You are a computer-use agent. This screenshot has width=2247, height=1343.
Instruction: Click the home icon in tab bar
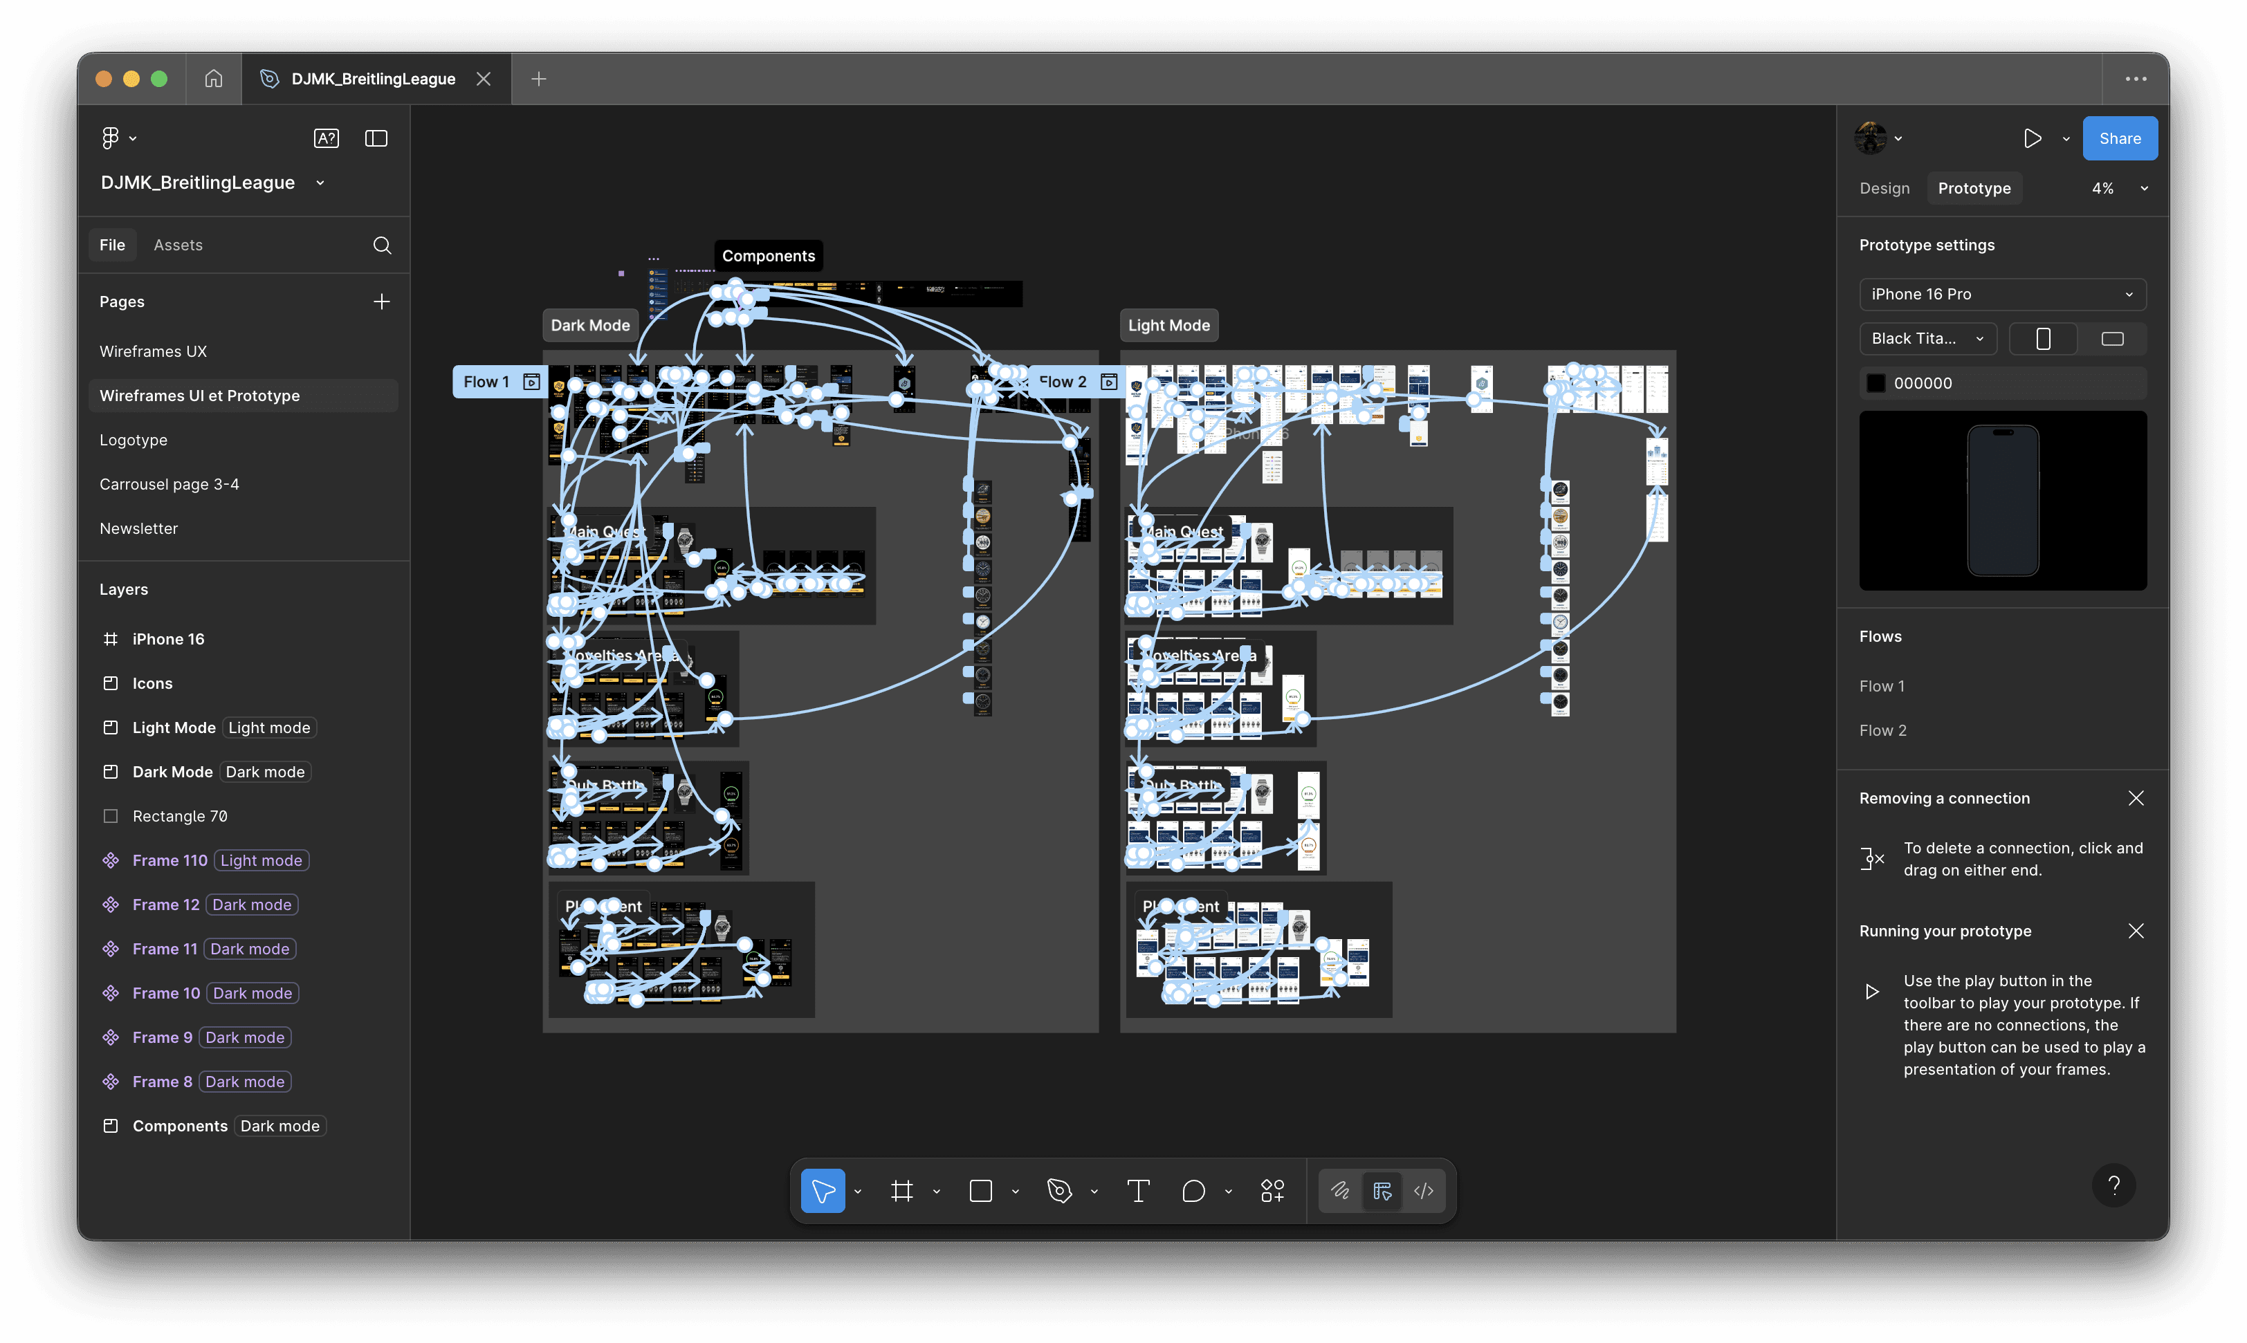tap(214, 79)
